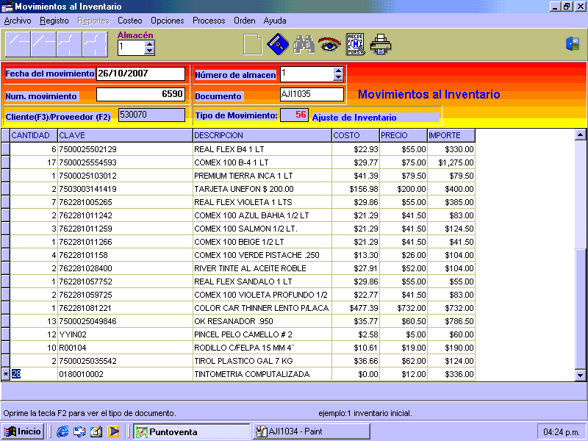Click the eye view icon

click(329, 45)
